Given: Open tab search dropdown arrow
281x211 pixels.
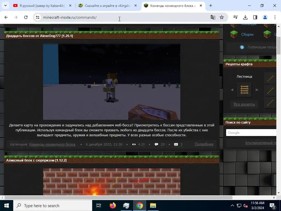Looking at the screenshot, I should [5, 5].
